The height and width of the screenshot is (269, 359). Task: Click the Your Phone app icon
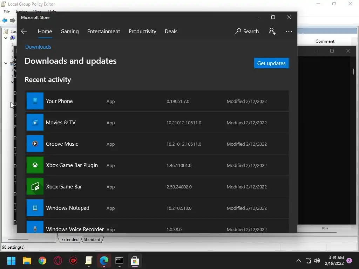pos(35,101)
